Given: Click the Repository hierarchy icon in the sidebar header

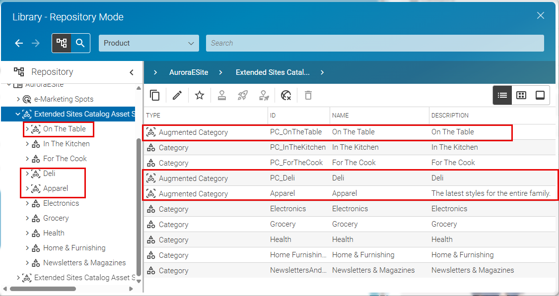Looking at the screenshot, I should 18,72.
